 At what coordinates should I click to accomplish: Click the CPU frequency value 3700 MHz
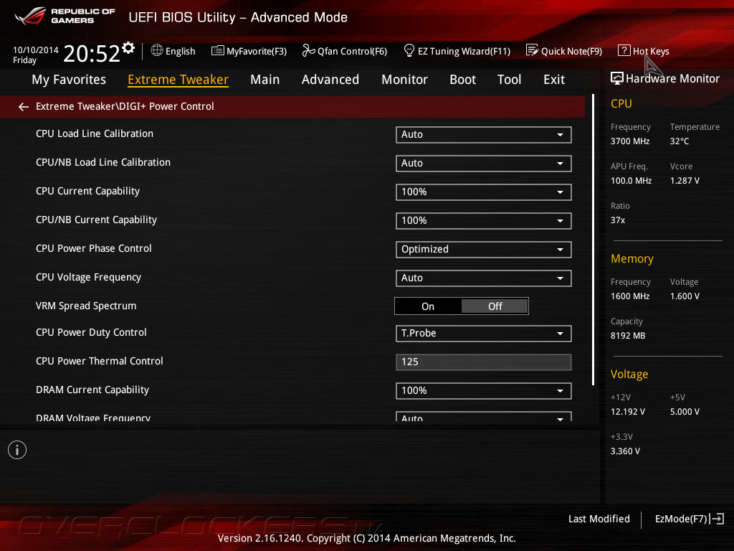(629, 141)
